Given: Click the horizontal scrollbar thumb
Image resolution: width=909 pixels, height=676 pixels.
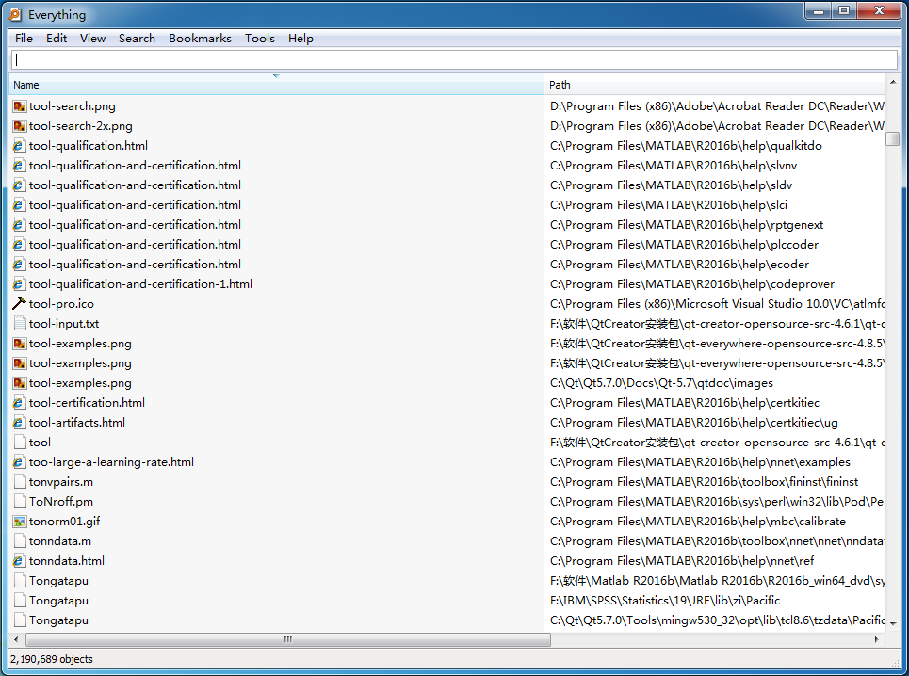Looking at the screenshot, I should [x=288, y=639].
